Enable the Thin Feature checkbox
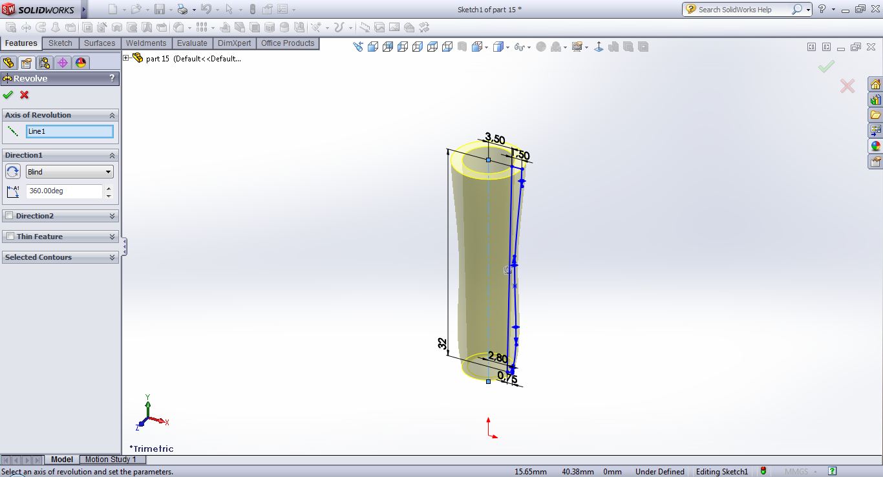Image resolution: width=883 pixels, height=477 pixels. click(x=10, y=237)
